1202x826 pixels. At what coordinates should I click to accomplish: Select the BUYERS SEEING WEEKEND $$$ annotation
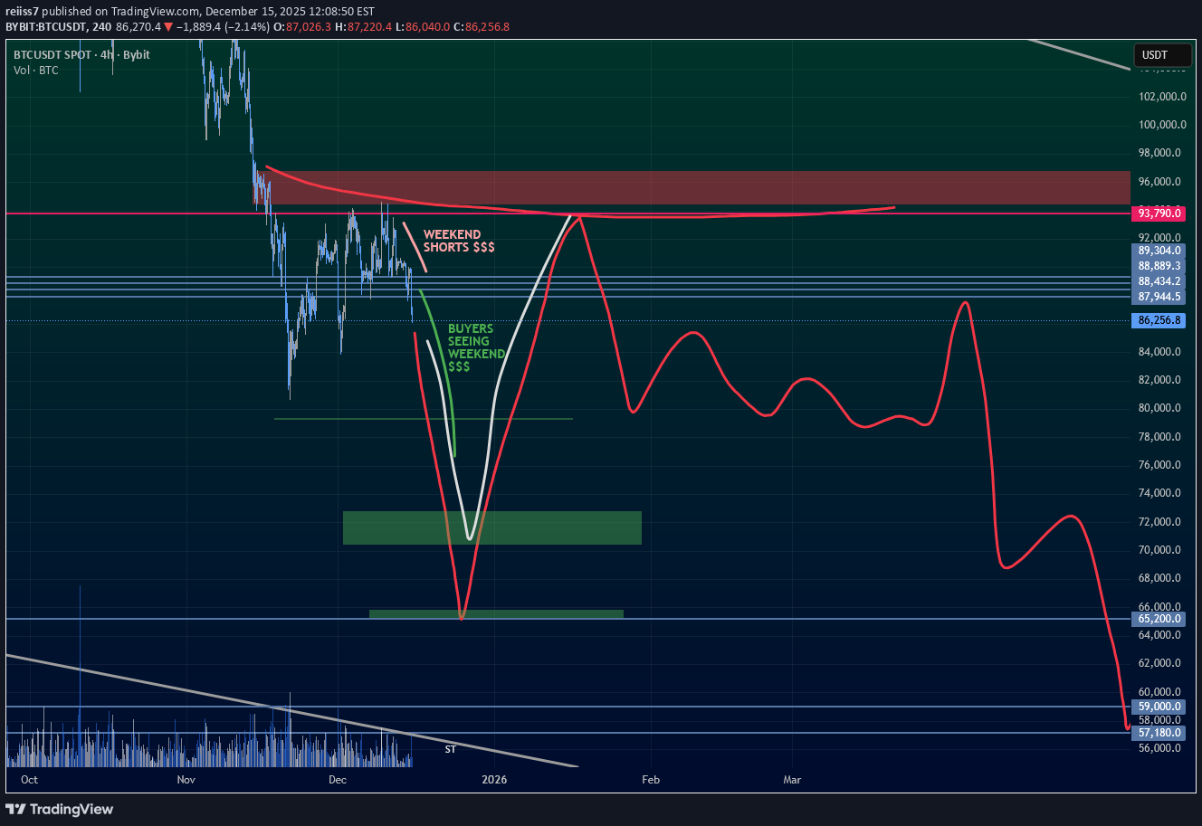(477, 347)
